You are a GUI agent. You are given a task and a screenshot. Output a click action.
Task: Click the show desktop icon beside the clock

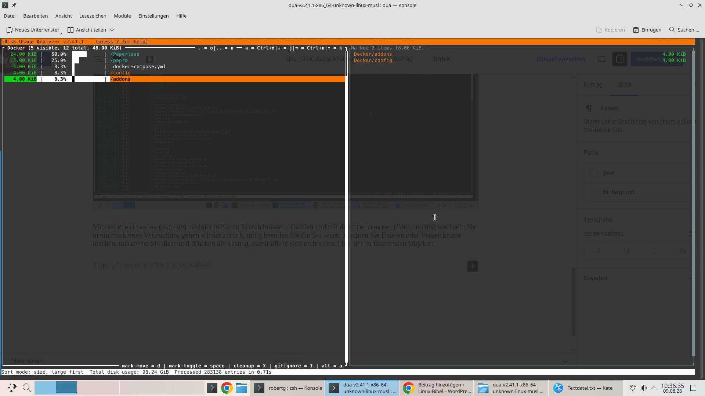tap(694, 388)
